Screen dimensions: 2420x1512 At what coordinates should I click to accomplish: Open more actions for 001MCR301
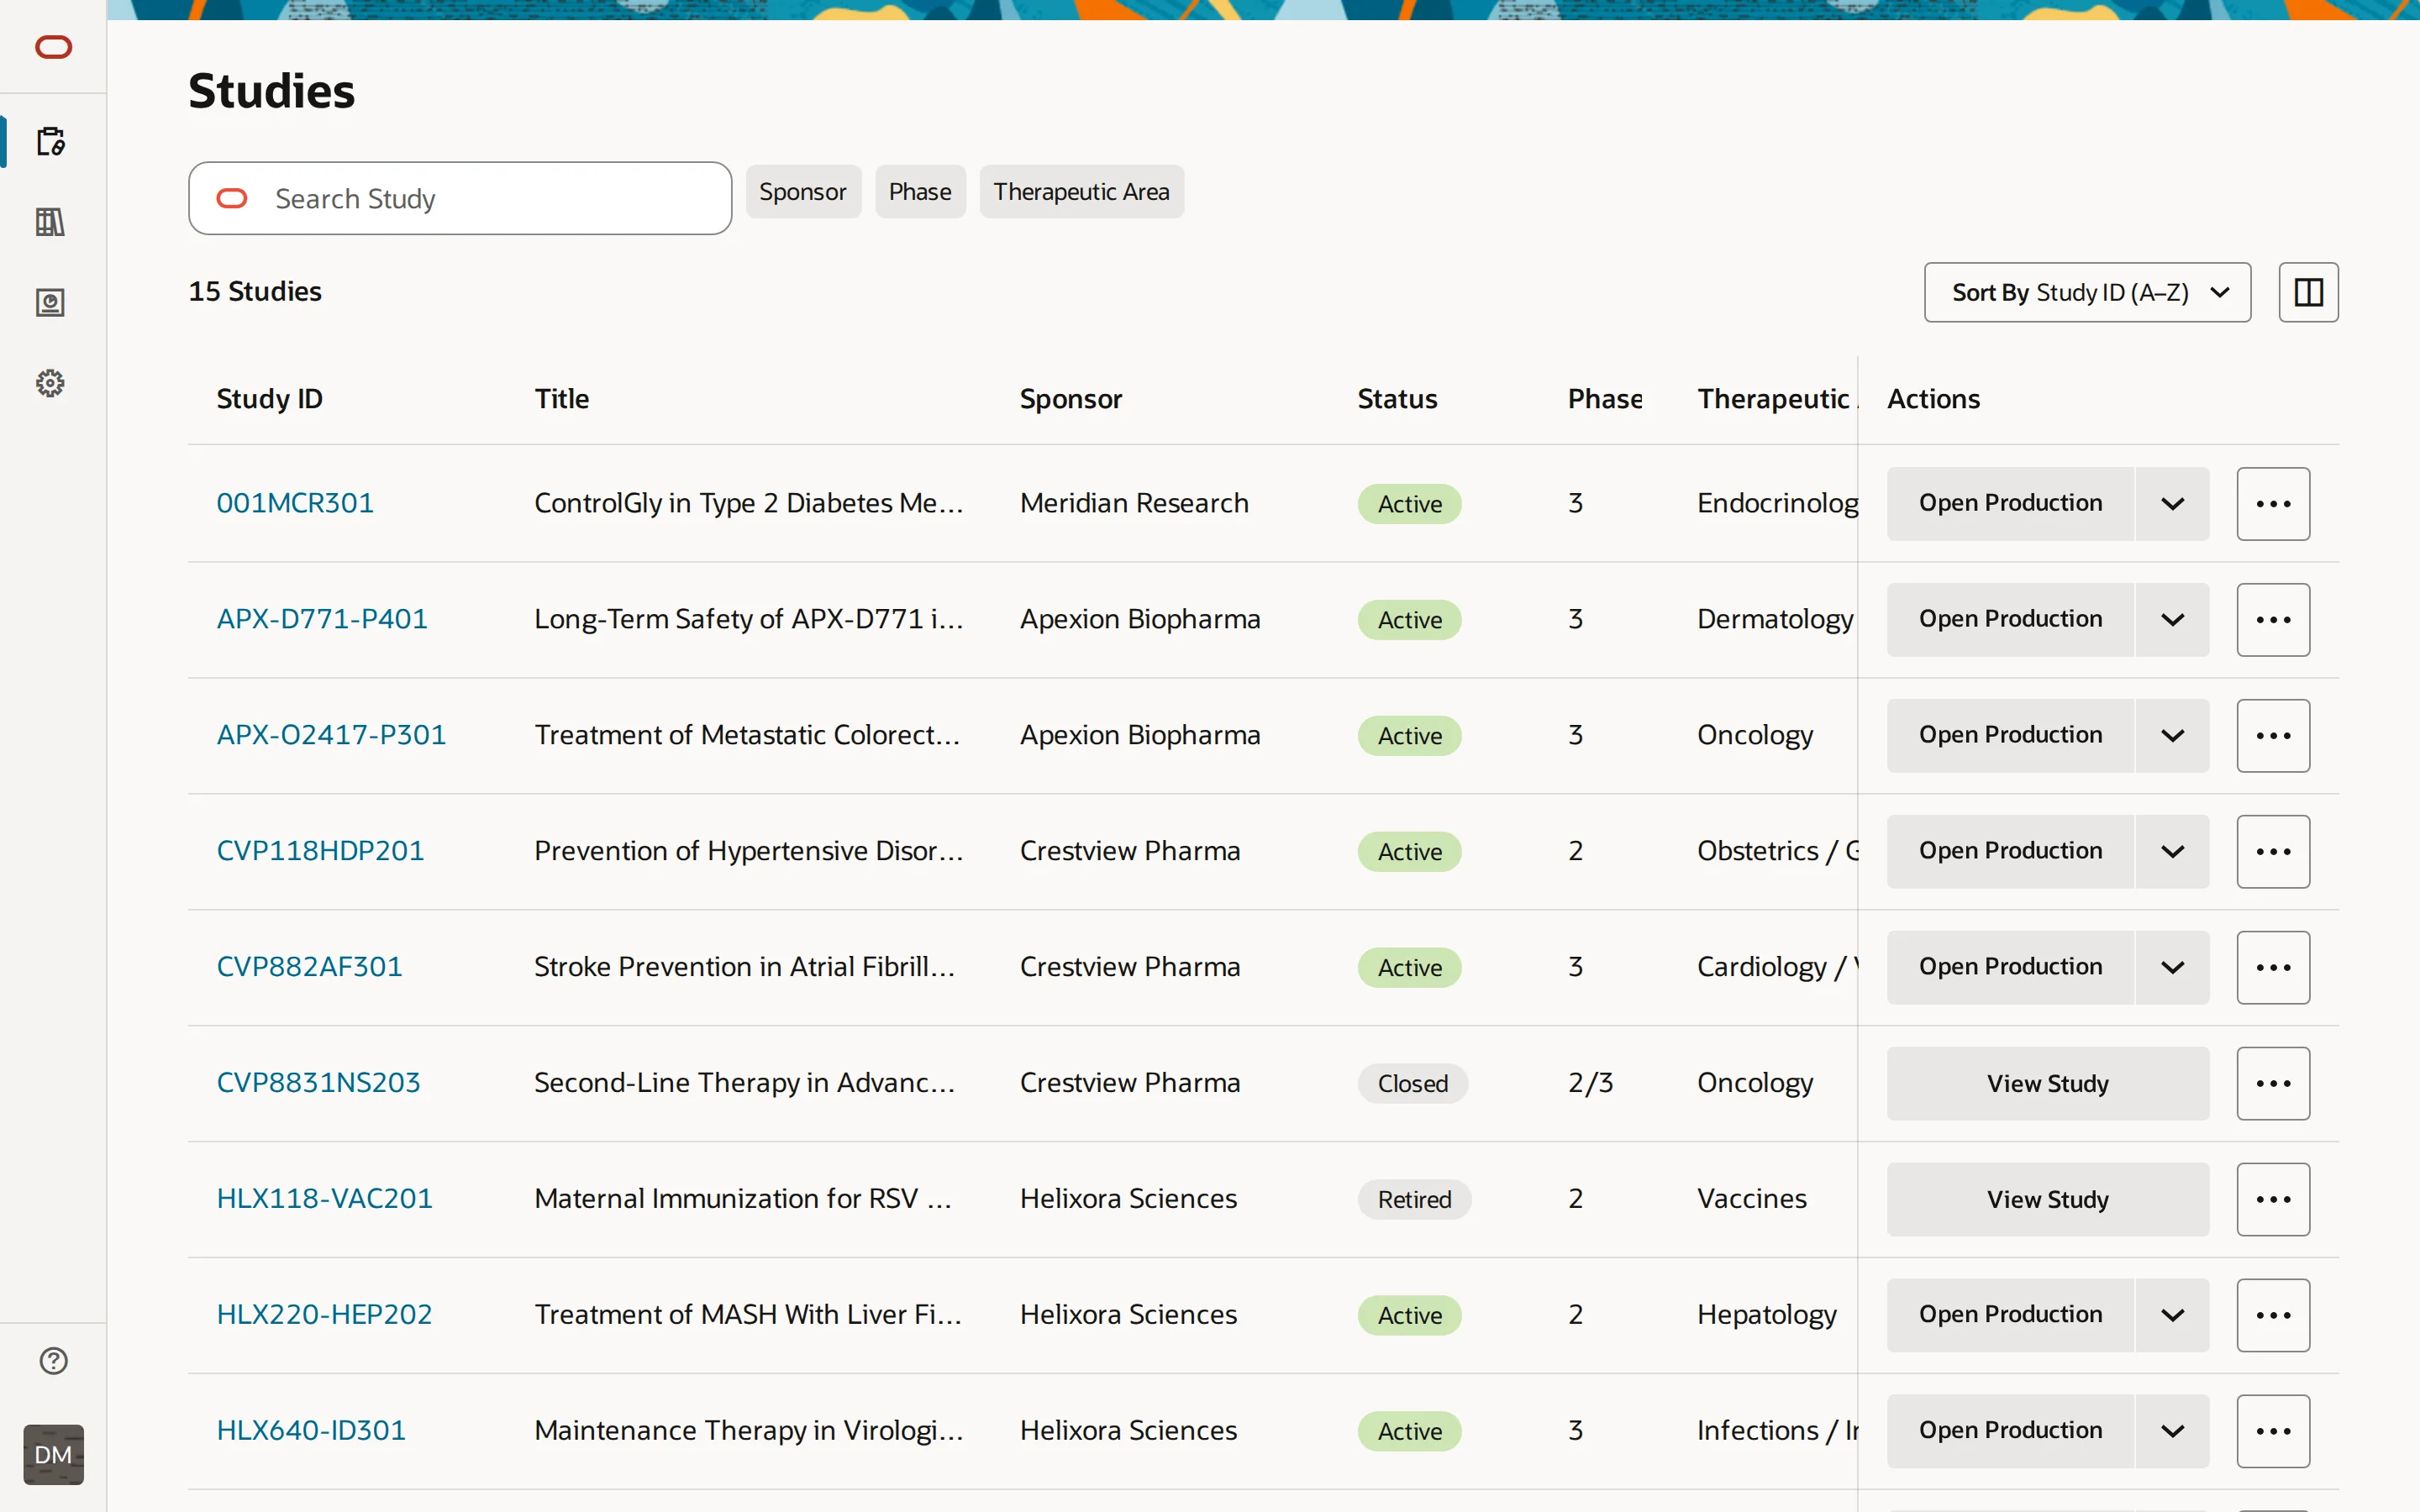pos(2273,504)
